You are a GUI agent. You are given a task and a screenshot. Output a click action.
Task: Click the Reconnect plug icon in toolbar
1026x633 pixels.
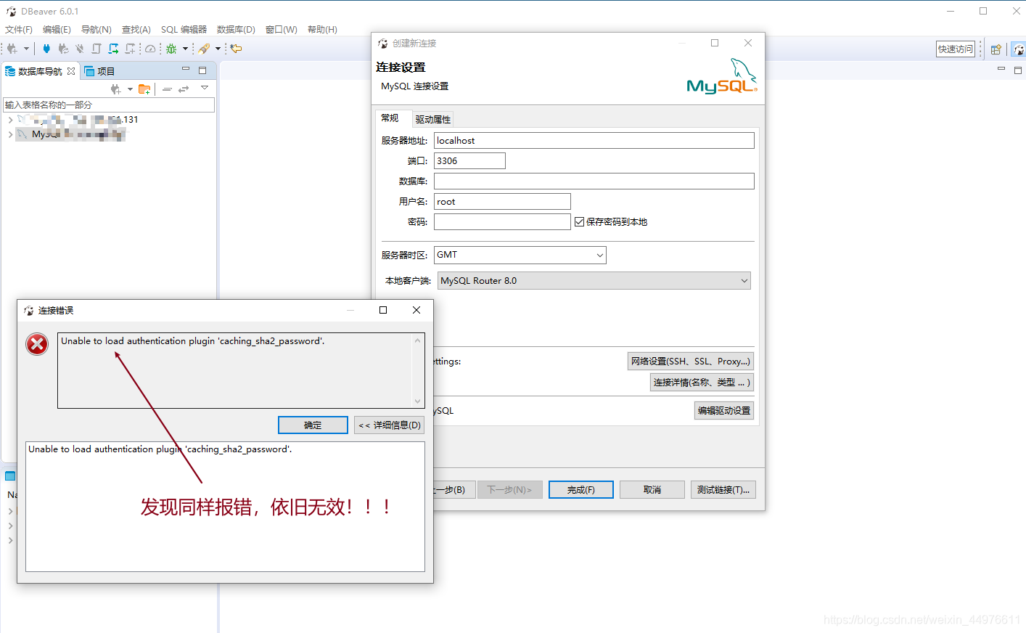click(x=63, y=49)
